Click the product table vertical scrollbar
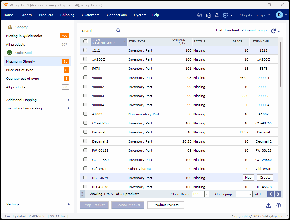This screenshot has height=220, width=290. 281,64
